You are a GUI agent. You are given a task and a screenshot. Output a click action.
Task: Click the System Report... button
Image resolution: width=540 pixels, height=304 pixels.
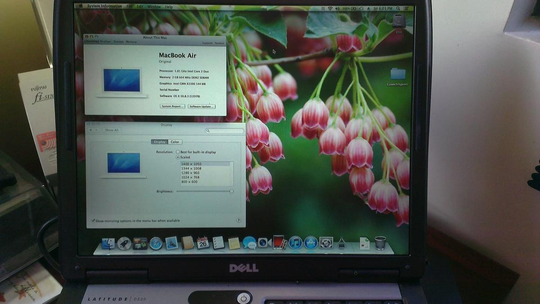tap(173, 106)
